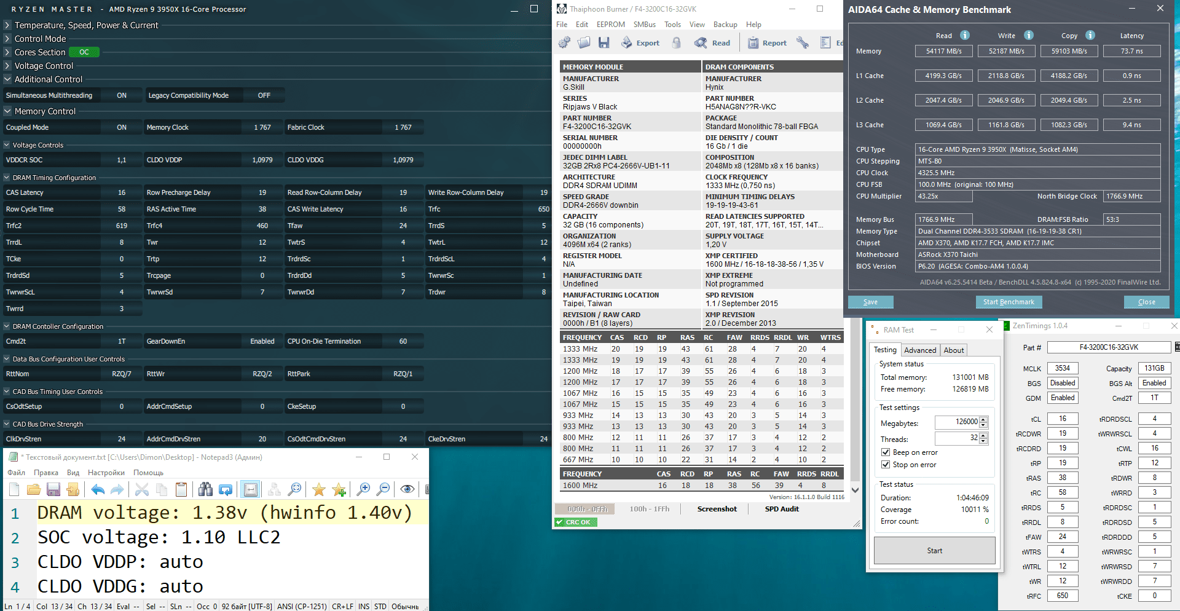Image resolution: width=1180 pixels, height=611 pixels.
Task: Open Настройки menu in Notepad3
Action: click(106, 473)
